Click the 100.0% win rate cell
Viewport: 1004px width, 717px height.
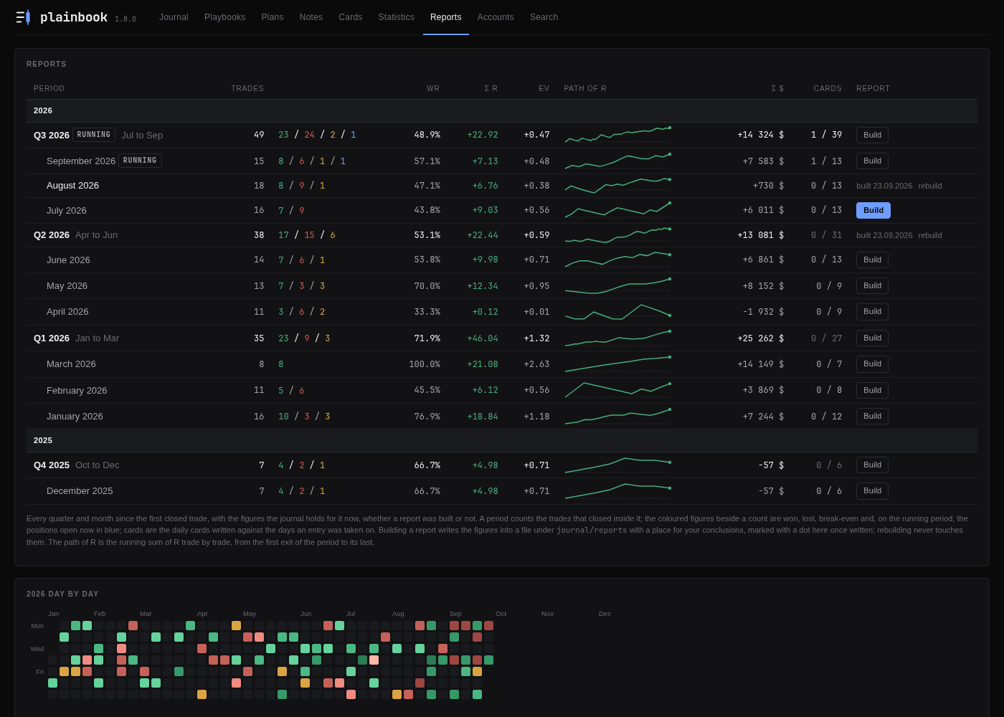click(425, 364)
